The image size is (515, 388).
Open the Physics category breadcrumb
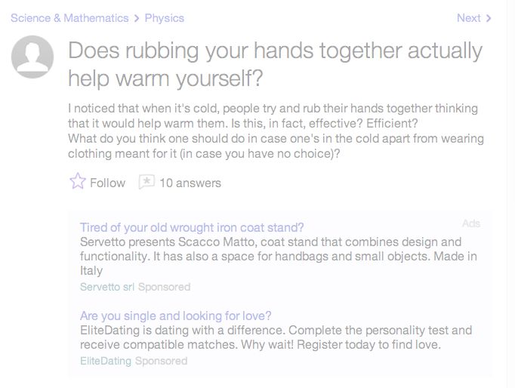pyautogui.click(x=164, y=18)
